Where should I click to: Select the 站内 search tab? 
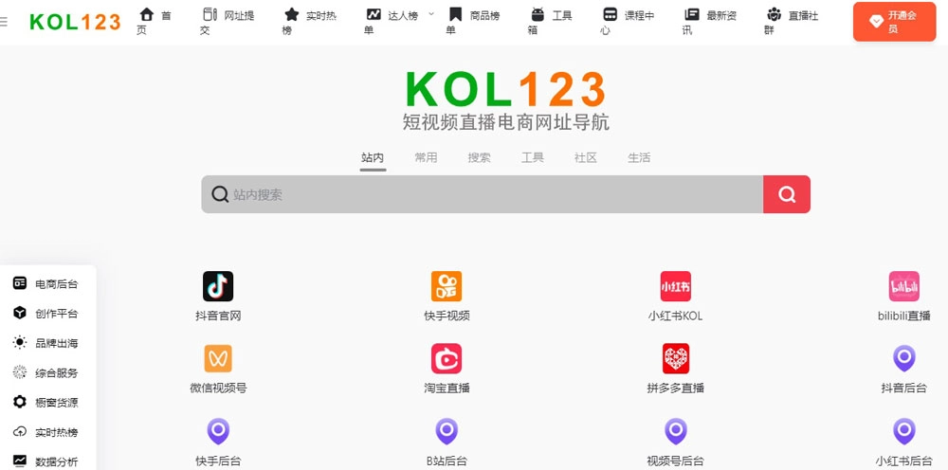coord(373,158)
